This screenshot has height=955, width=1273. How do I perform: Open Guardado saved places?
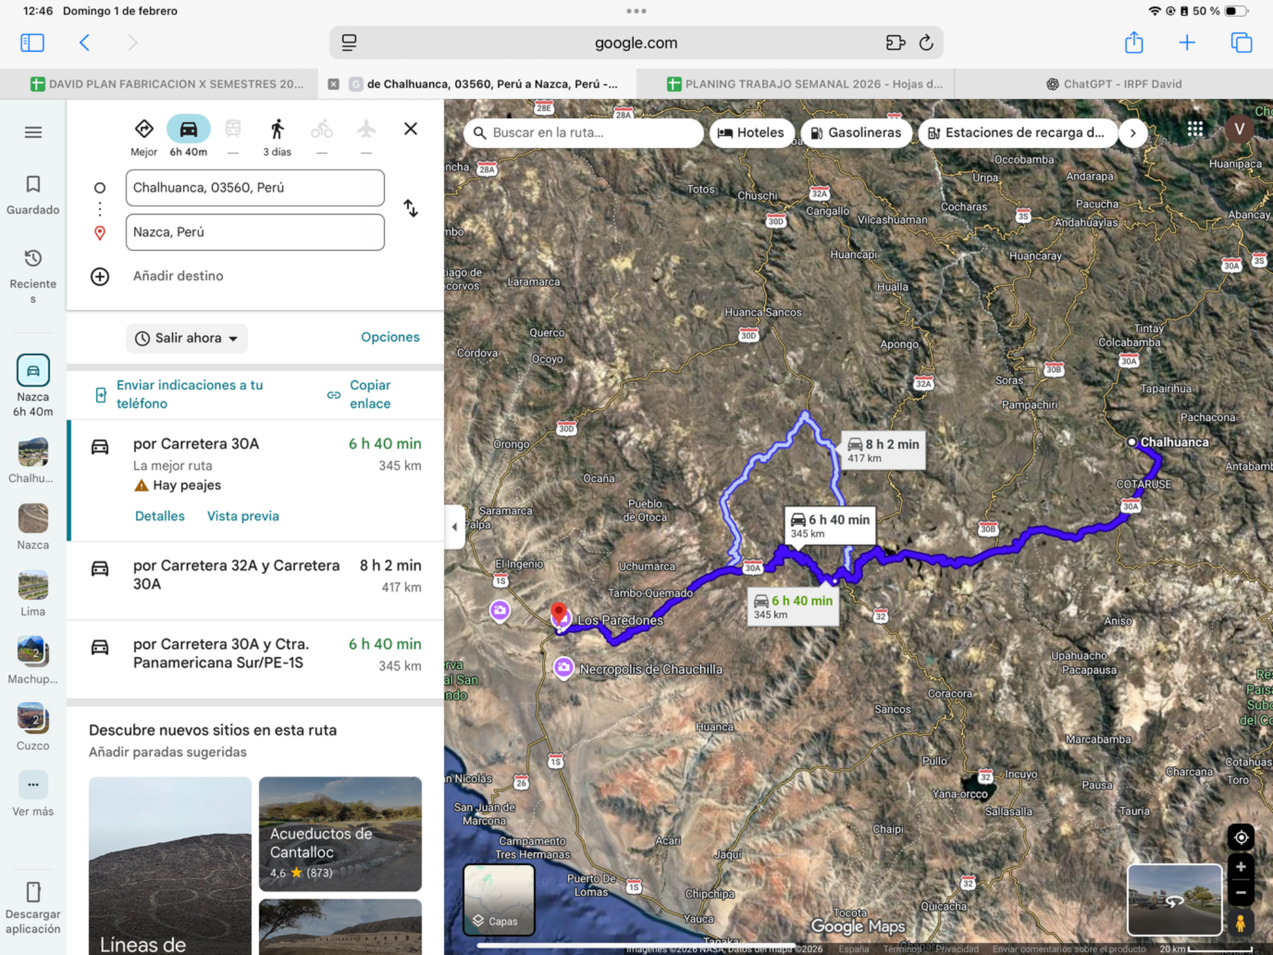(x=33, y=195)
